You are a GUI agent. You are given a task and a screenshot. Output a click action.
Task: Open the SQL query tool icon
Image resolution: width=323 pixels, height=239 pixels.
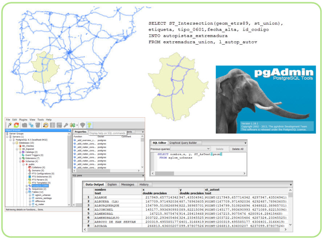click(46, 125)
